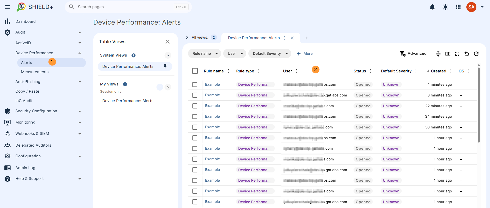Click the Webhooks & SIEM icon
The width and height of the screenshot is (490, 208).
click(7, 134)
